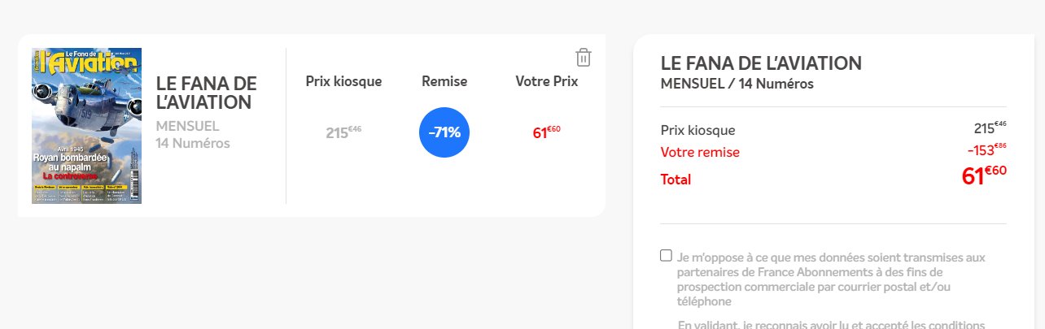The width and height of the screenshot is (1045, 329).
Task: Click the "En validant" conditions text
Action: pos(830,325)
